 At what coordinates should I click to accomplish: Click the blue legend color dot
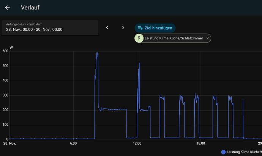(223, 152)
